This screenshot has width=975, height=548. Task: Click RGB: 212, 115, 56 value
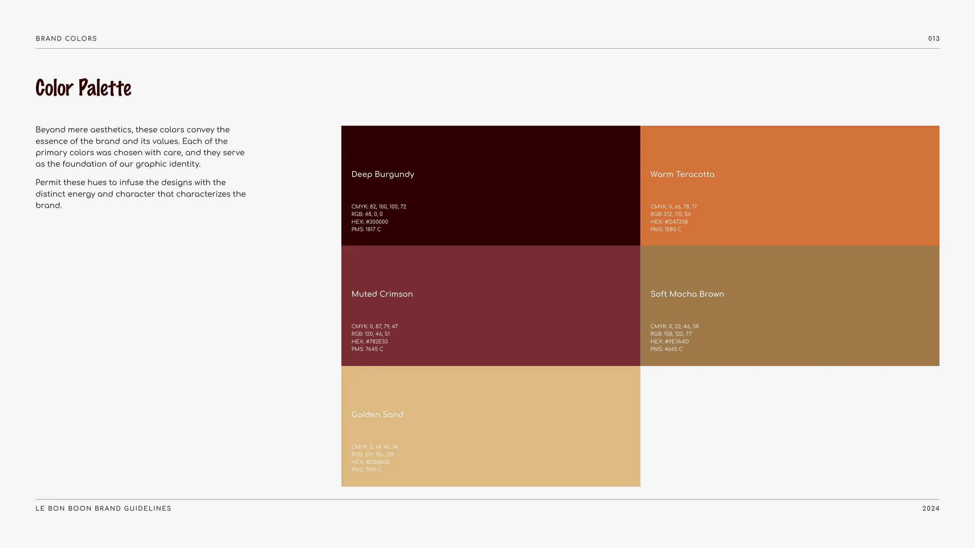[x=670, y=214]
